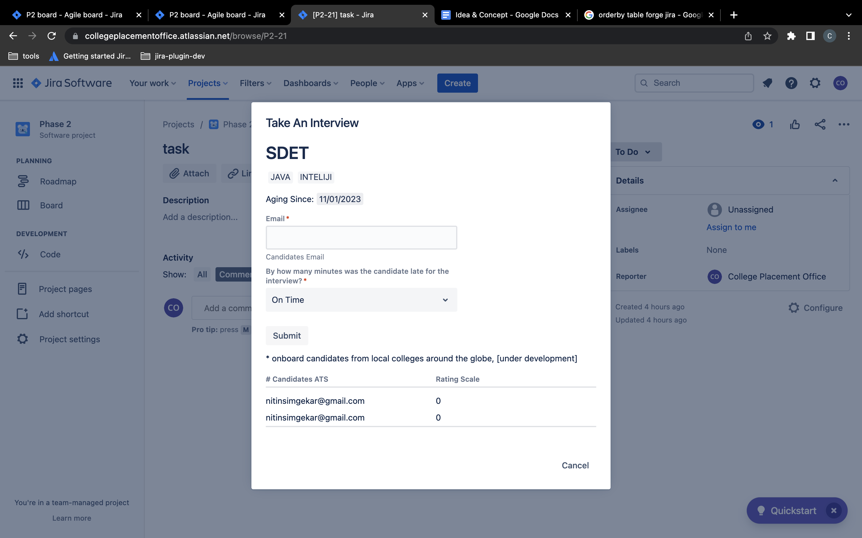This screenshot has width=862, height=538.
Task: Collapse the Details panel
Action: click(835, 181)
